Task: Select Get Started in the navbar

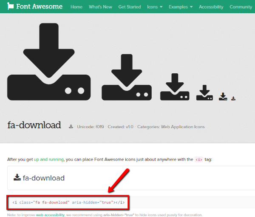Action: 130,7
